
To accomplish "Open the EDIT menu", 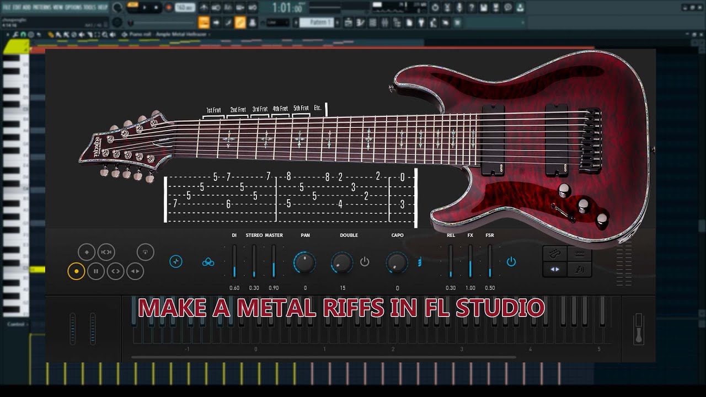I will point(16,7).
